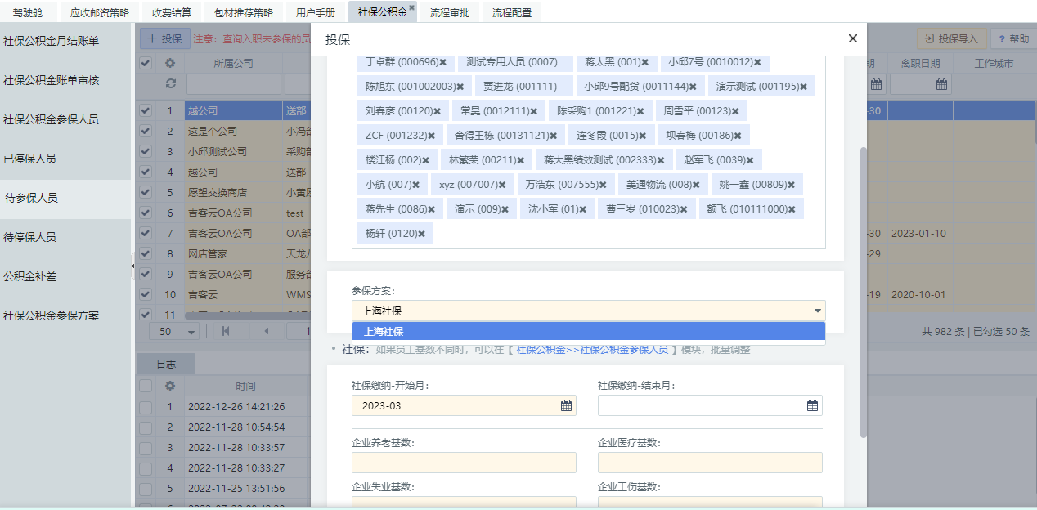
Task: Click the 投保 button in toolbar
Action: [x=164, y=38]
